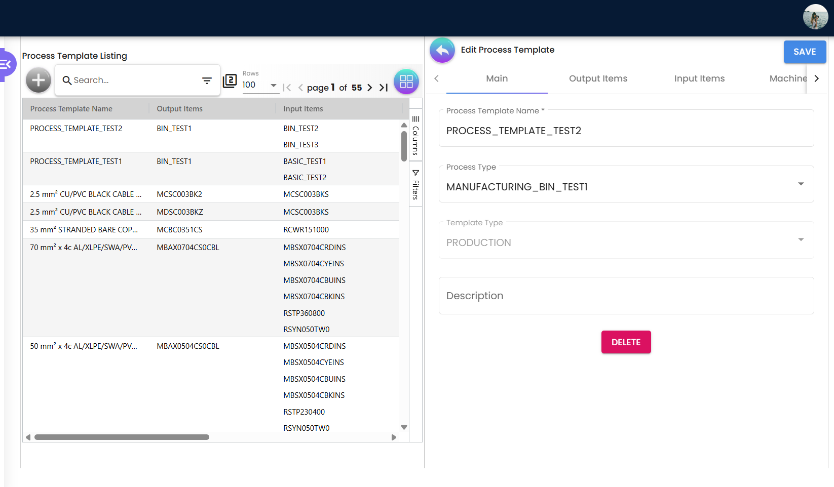Collapse the left sidebar menu icon
Viewport: 834px width, 487px height.
(7, 64)
